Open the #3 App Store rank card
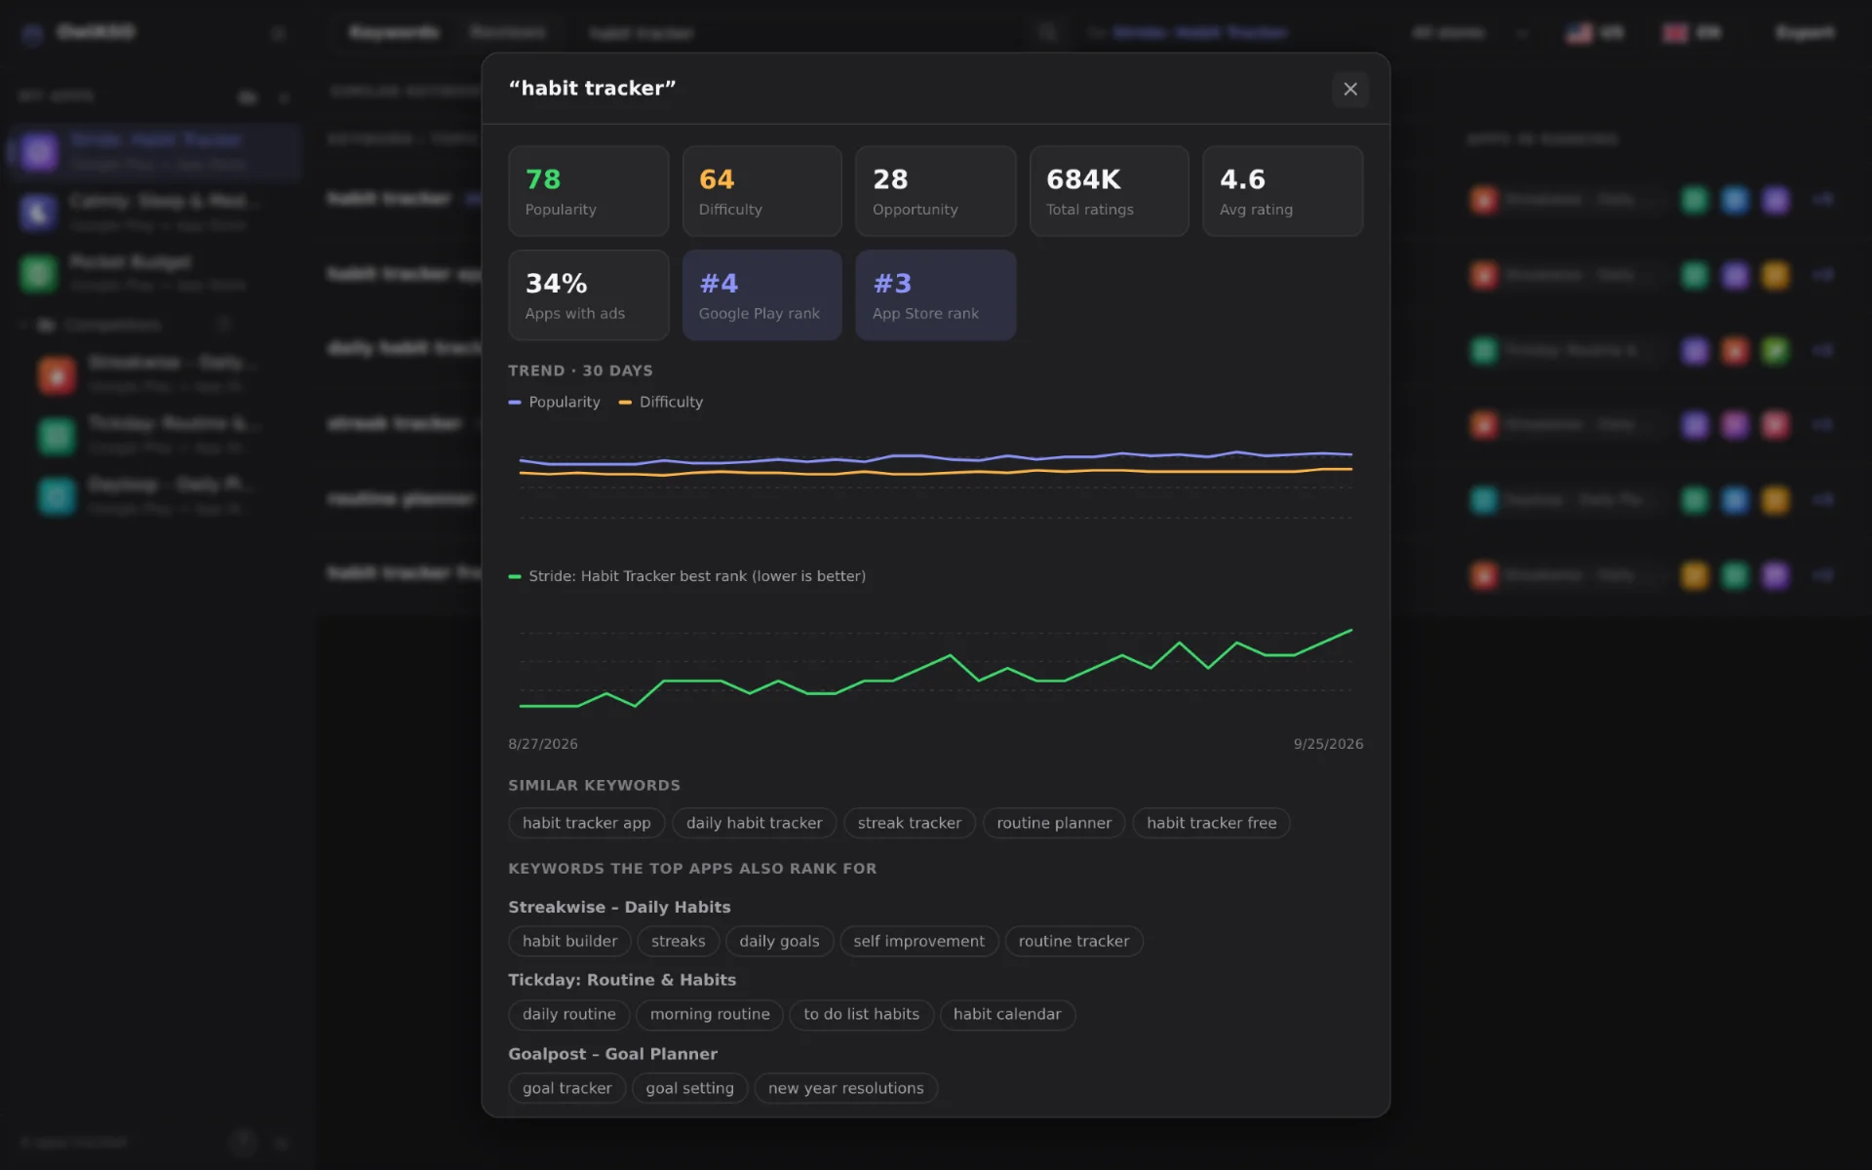 pos(935,295)
